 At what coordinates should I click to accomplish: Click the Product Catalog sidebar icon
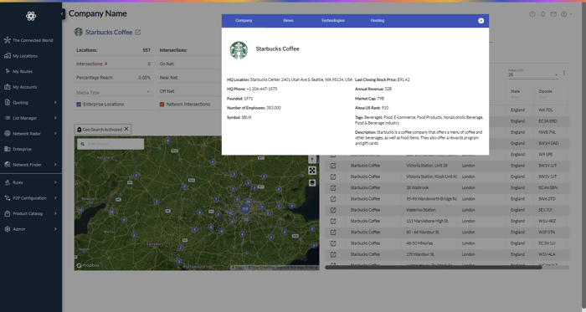[x=7, y=213]
